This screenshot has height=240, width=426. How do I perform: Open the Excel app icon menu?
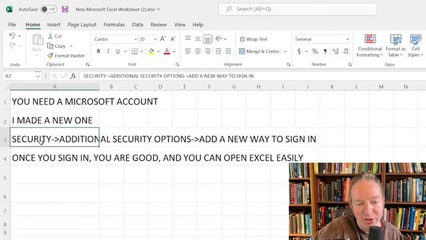pyautogui.click(x=9, y=9)
